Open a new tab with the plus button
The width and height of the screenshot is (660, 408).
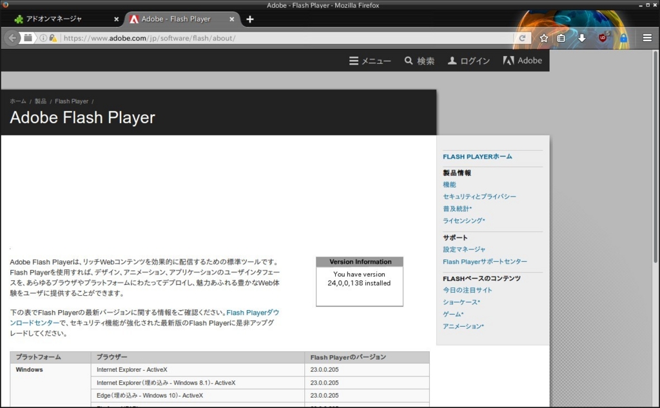(x=249, y=19)
